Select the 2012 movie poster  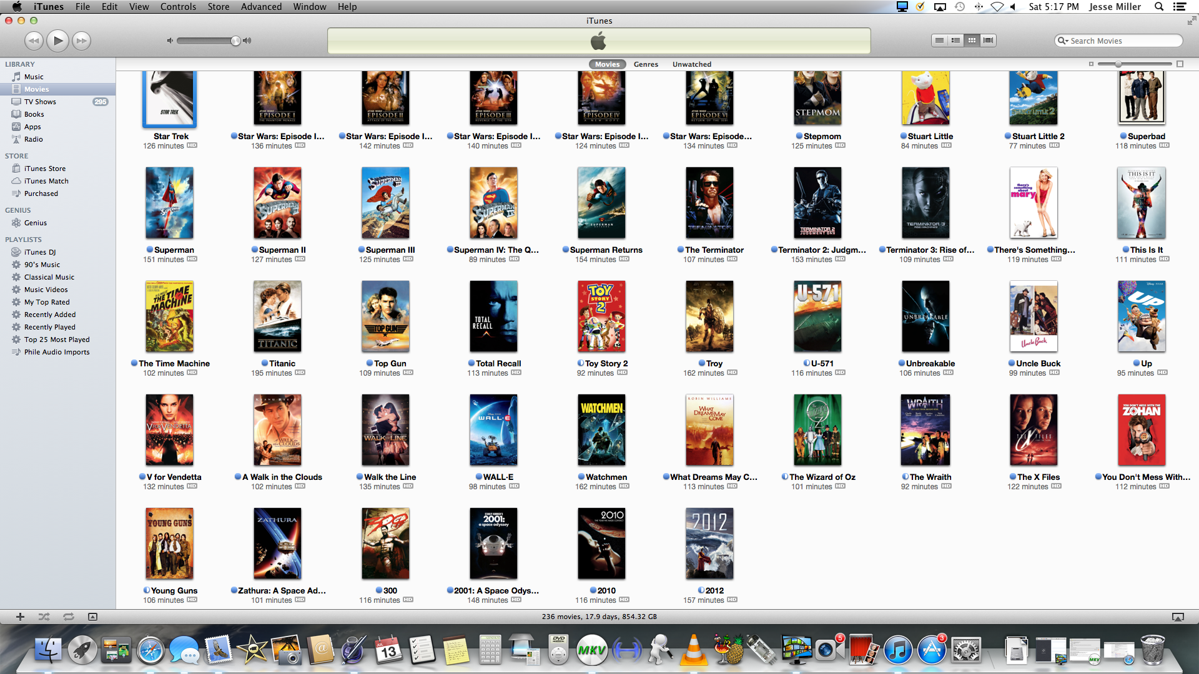point(709,544)
